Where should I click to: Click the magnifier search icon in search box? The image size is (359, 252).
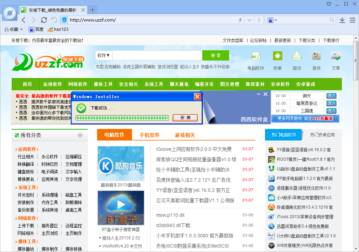click(332, 20)
